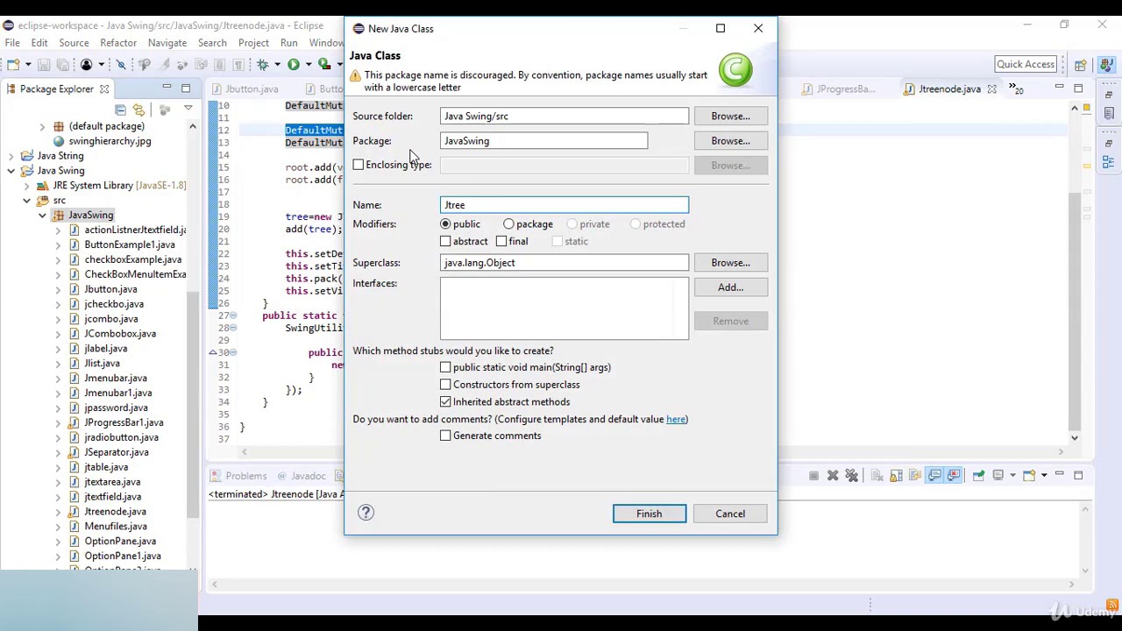This screenshot has height=631, width=1122.
Task: Click the New wizard icon in Eclipse toolbar
Action: coord(13,65)
